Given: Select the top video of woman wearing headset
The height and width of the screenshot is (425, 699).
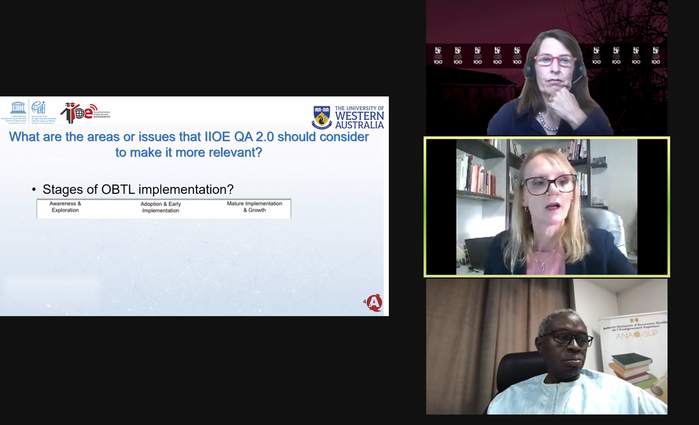Looking at the screenshot, I should 547,68.
